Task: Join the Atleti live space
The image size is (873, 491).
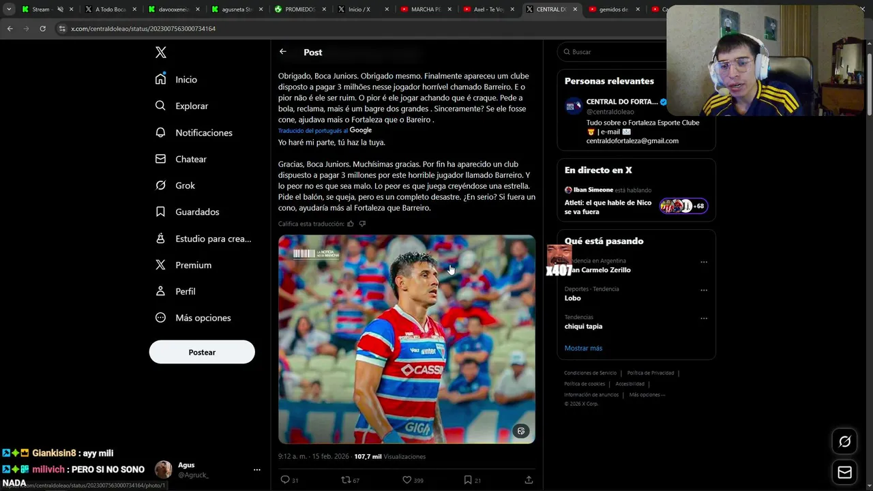Action: coord(608,207)
